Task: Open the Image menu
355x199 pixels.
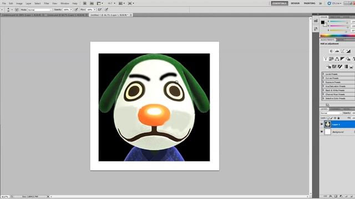Action: tap(19, 3)
